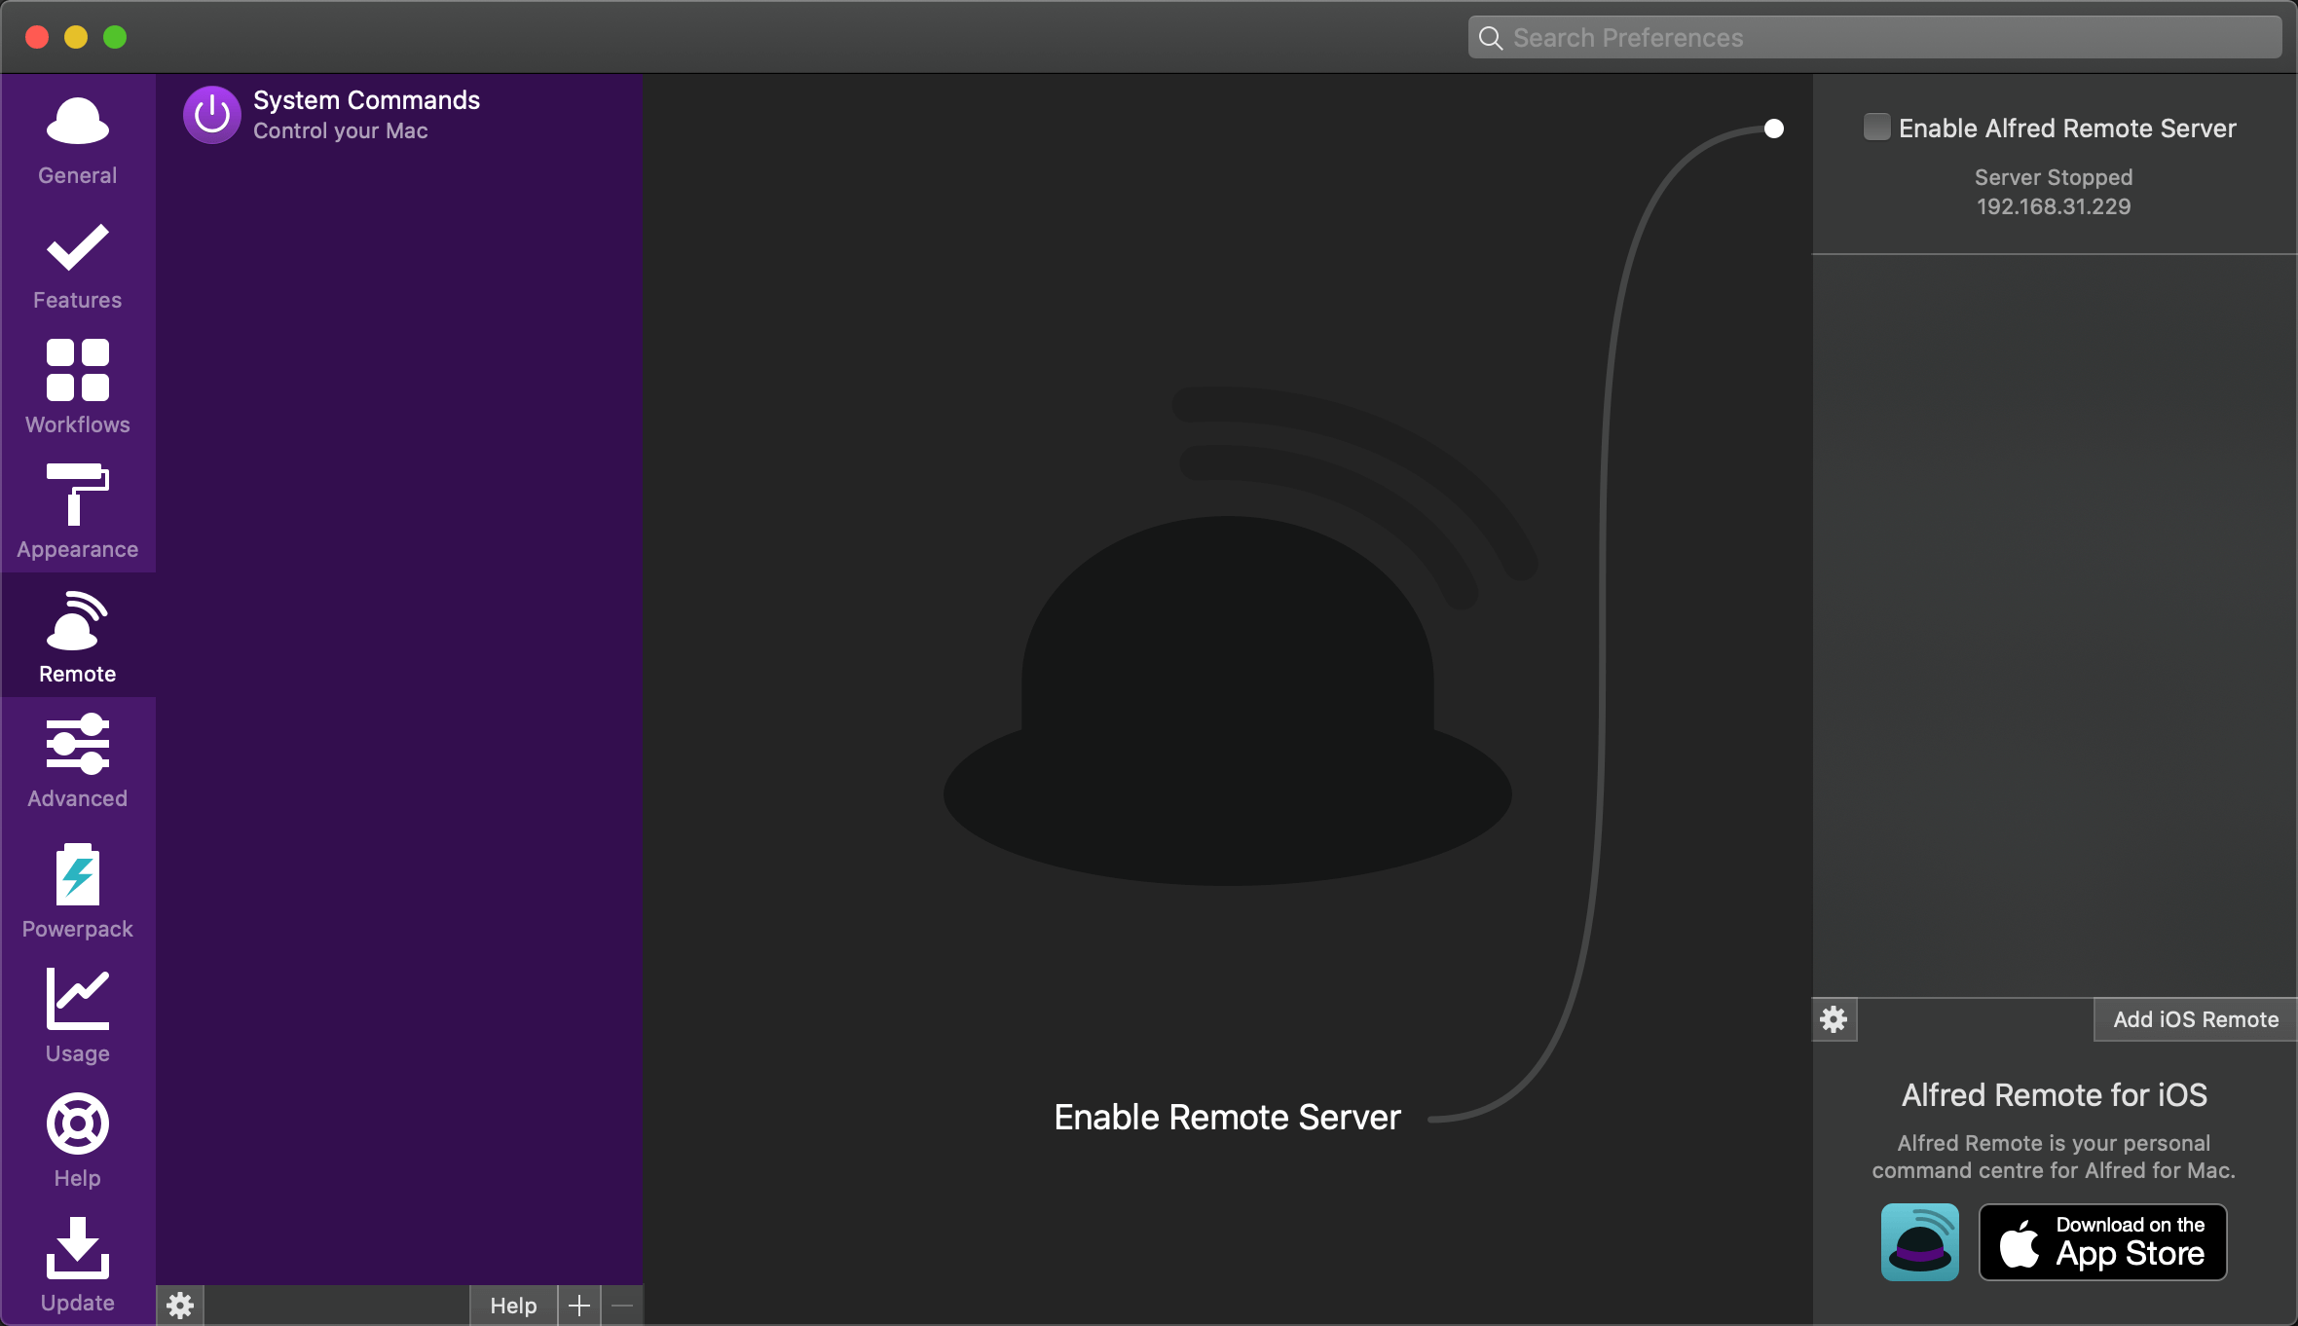The height and width of the screenshot is (1326, 2298).
Task: Minimize the window with yellow button
Action: [76, 37]
